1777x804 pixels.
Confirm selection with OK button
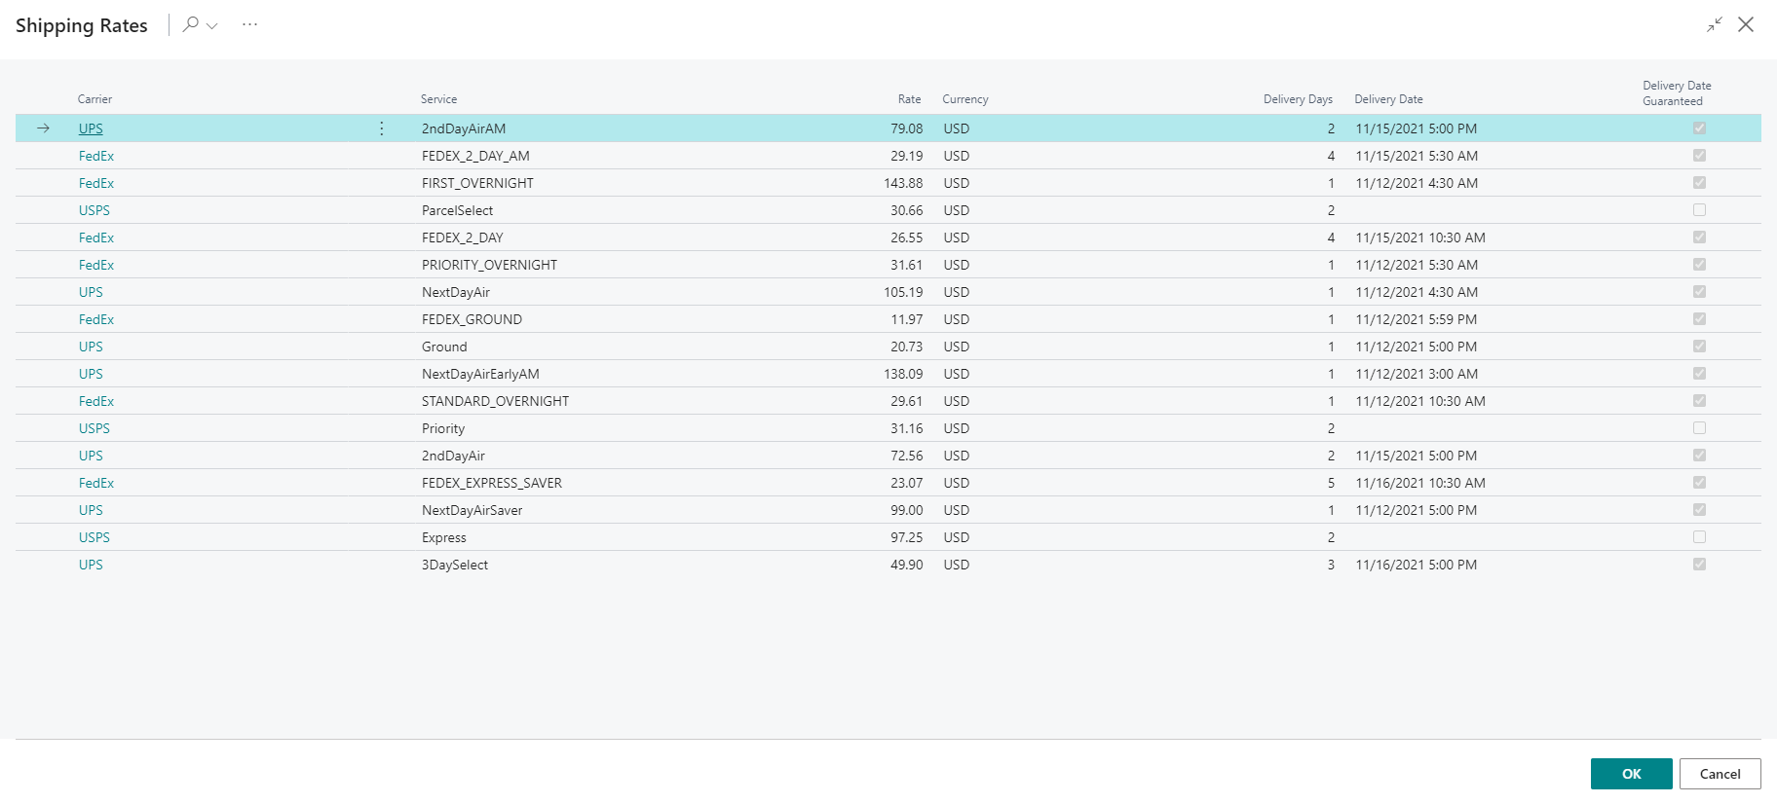point(1632,774)
